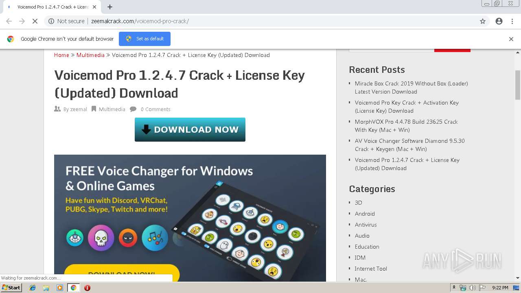Open the volume speaker tray icon
Image resolution: width=521 pixels, height=293 pixels.
(x=473, y=288)
